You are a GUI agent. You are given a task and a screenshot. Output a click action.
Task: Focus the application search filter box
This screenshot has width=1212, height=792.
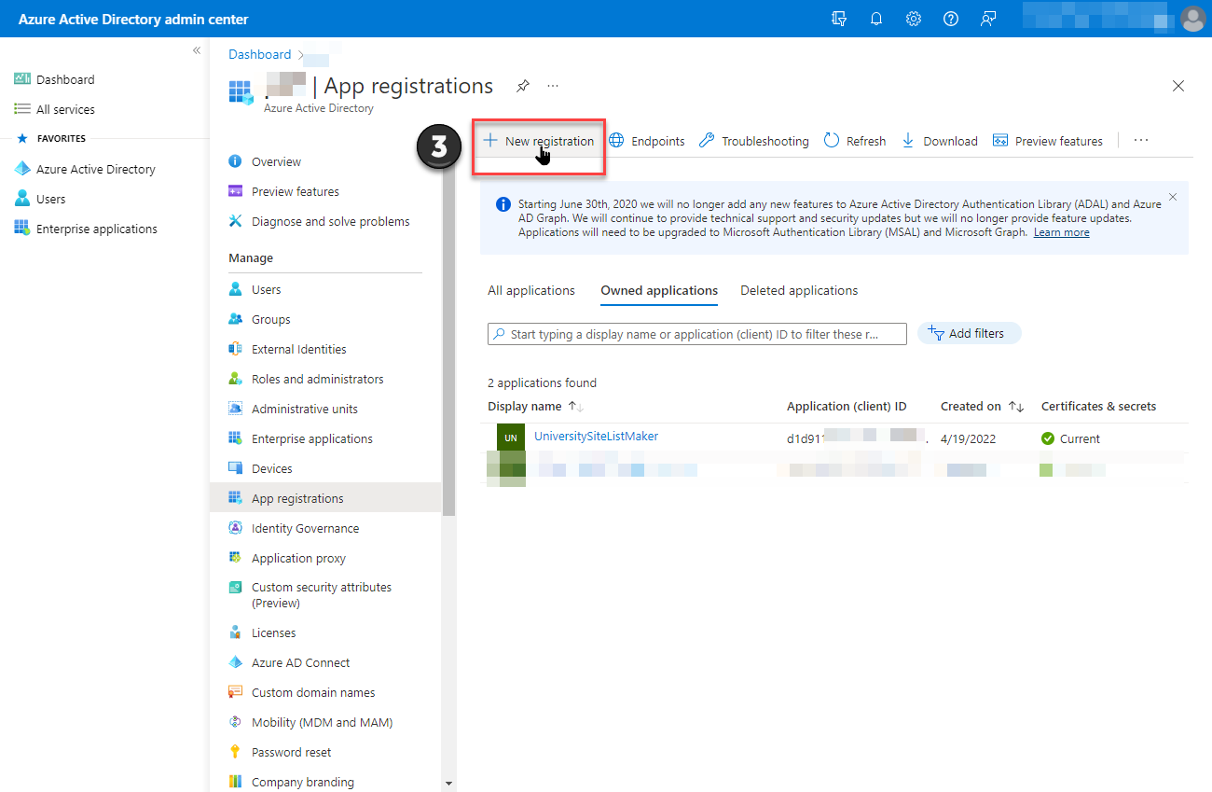pyautogui.click(x=697, y=334)
